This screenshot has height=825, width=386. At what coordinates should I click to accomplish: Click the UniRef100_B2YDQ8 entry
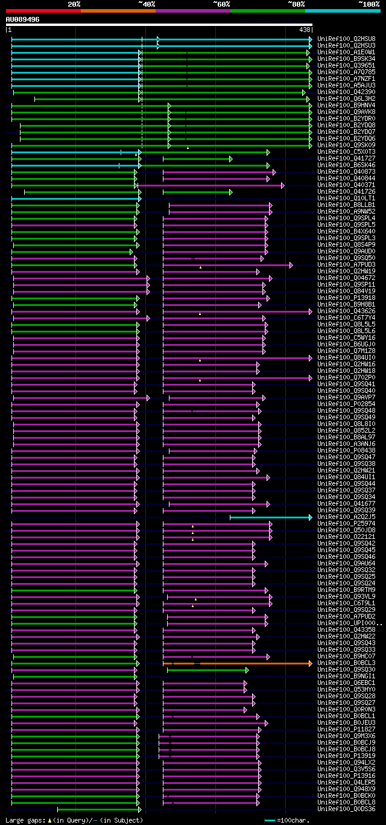346,125
